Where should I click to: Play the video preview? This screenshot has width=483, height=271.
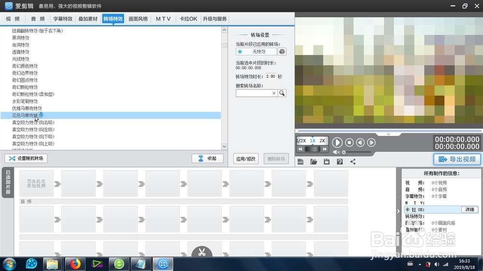pos(337,142)
